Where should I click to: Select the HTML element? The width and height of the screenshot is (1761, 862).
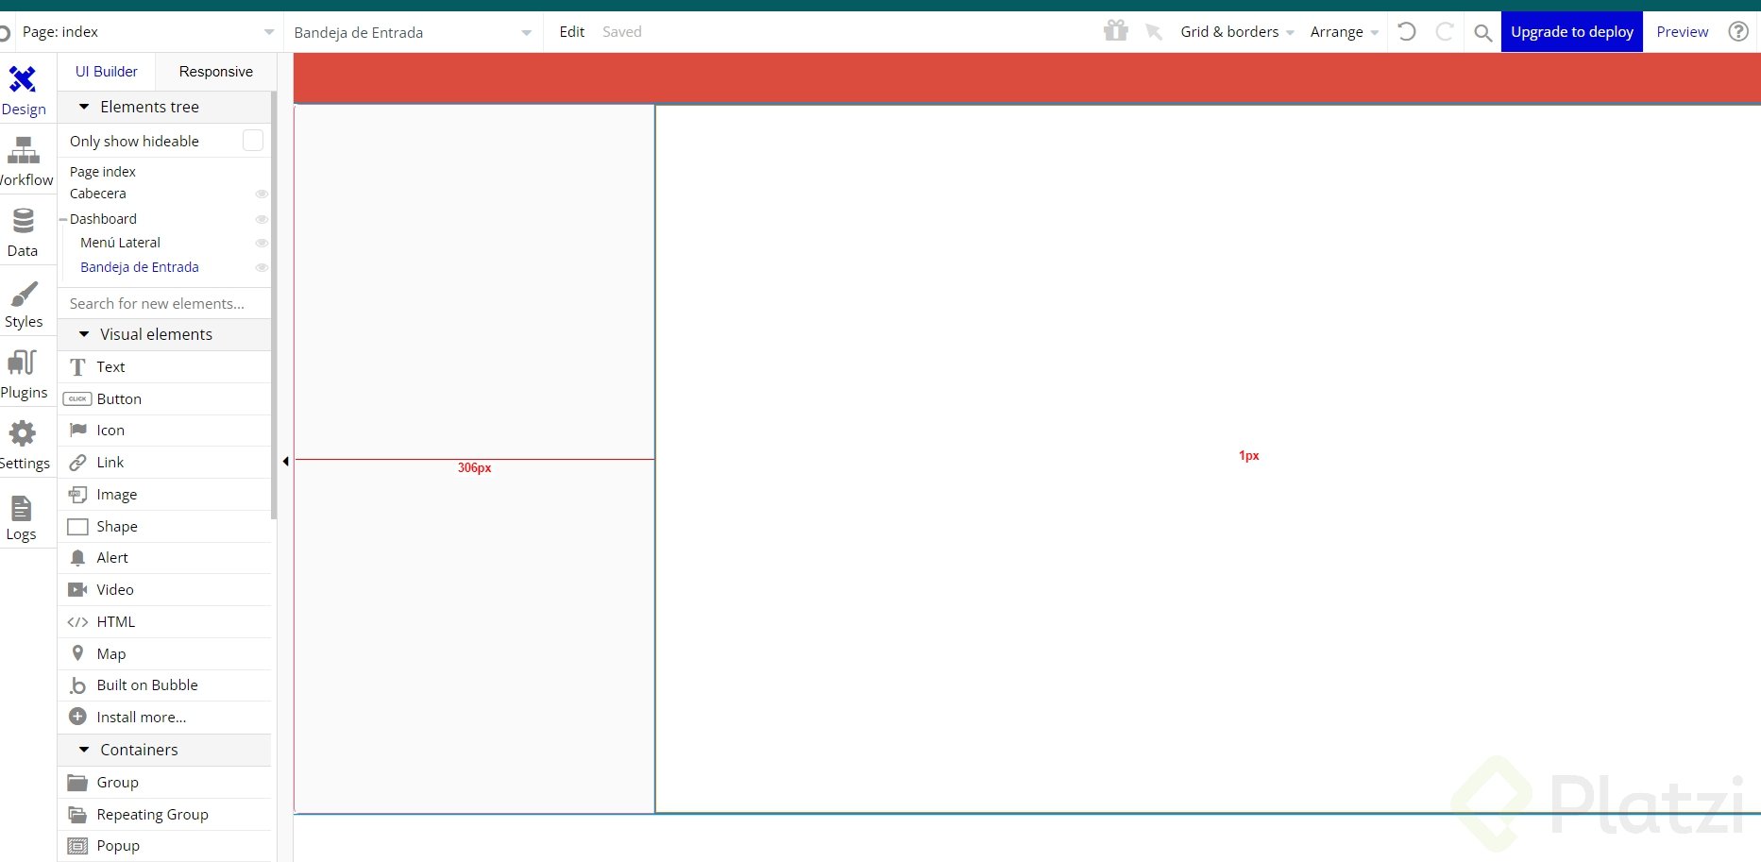pos(165,622)
